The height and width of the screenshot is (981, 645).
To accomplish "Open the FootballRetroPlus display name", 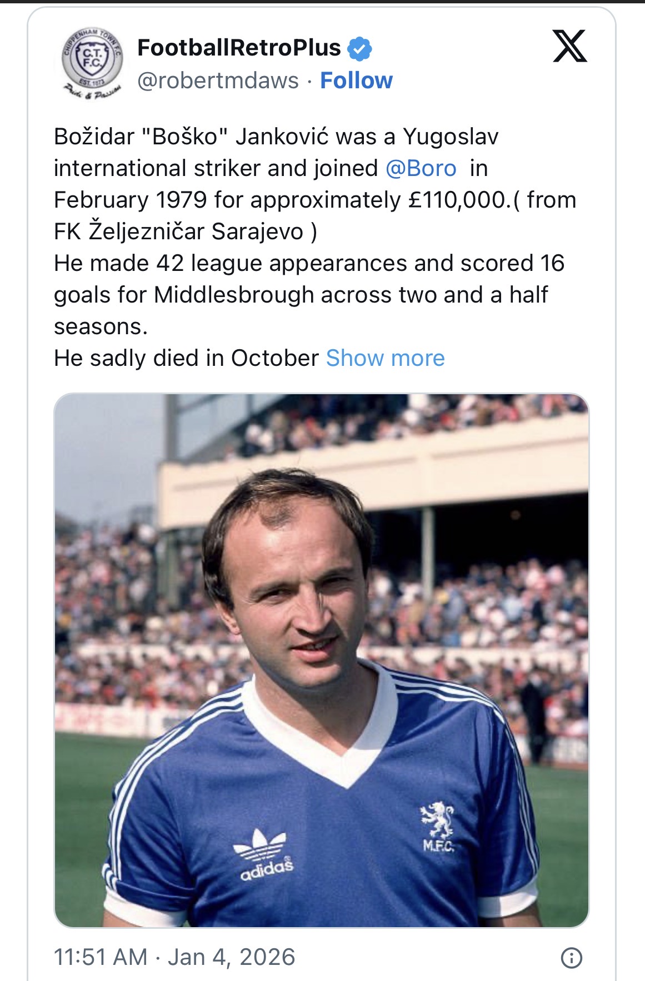I will click(x=239, y=48).
